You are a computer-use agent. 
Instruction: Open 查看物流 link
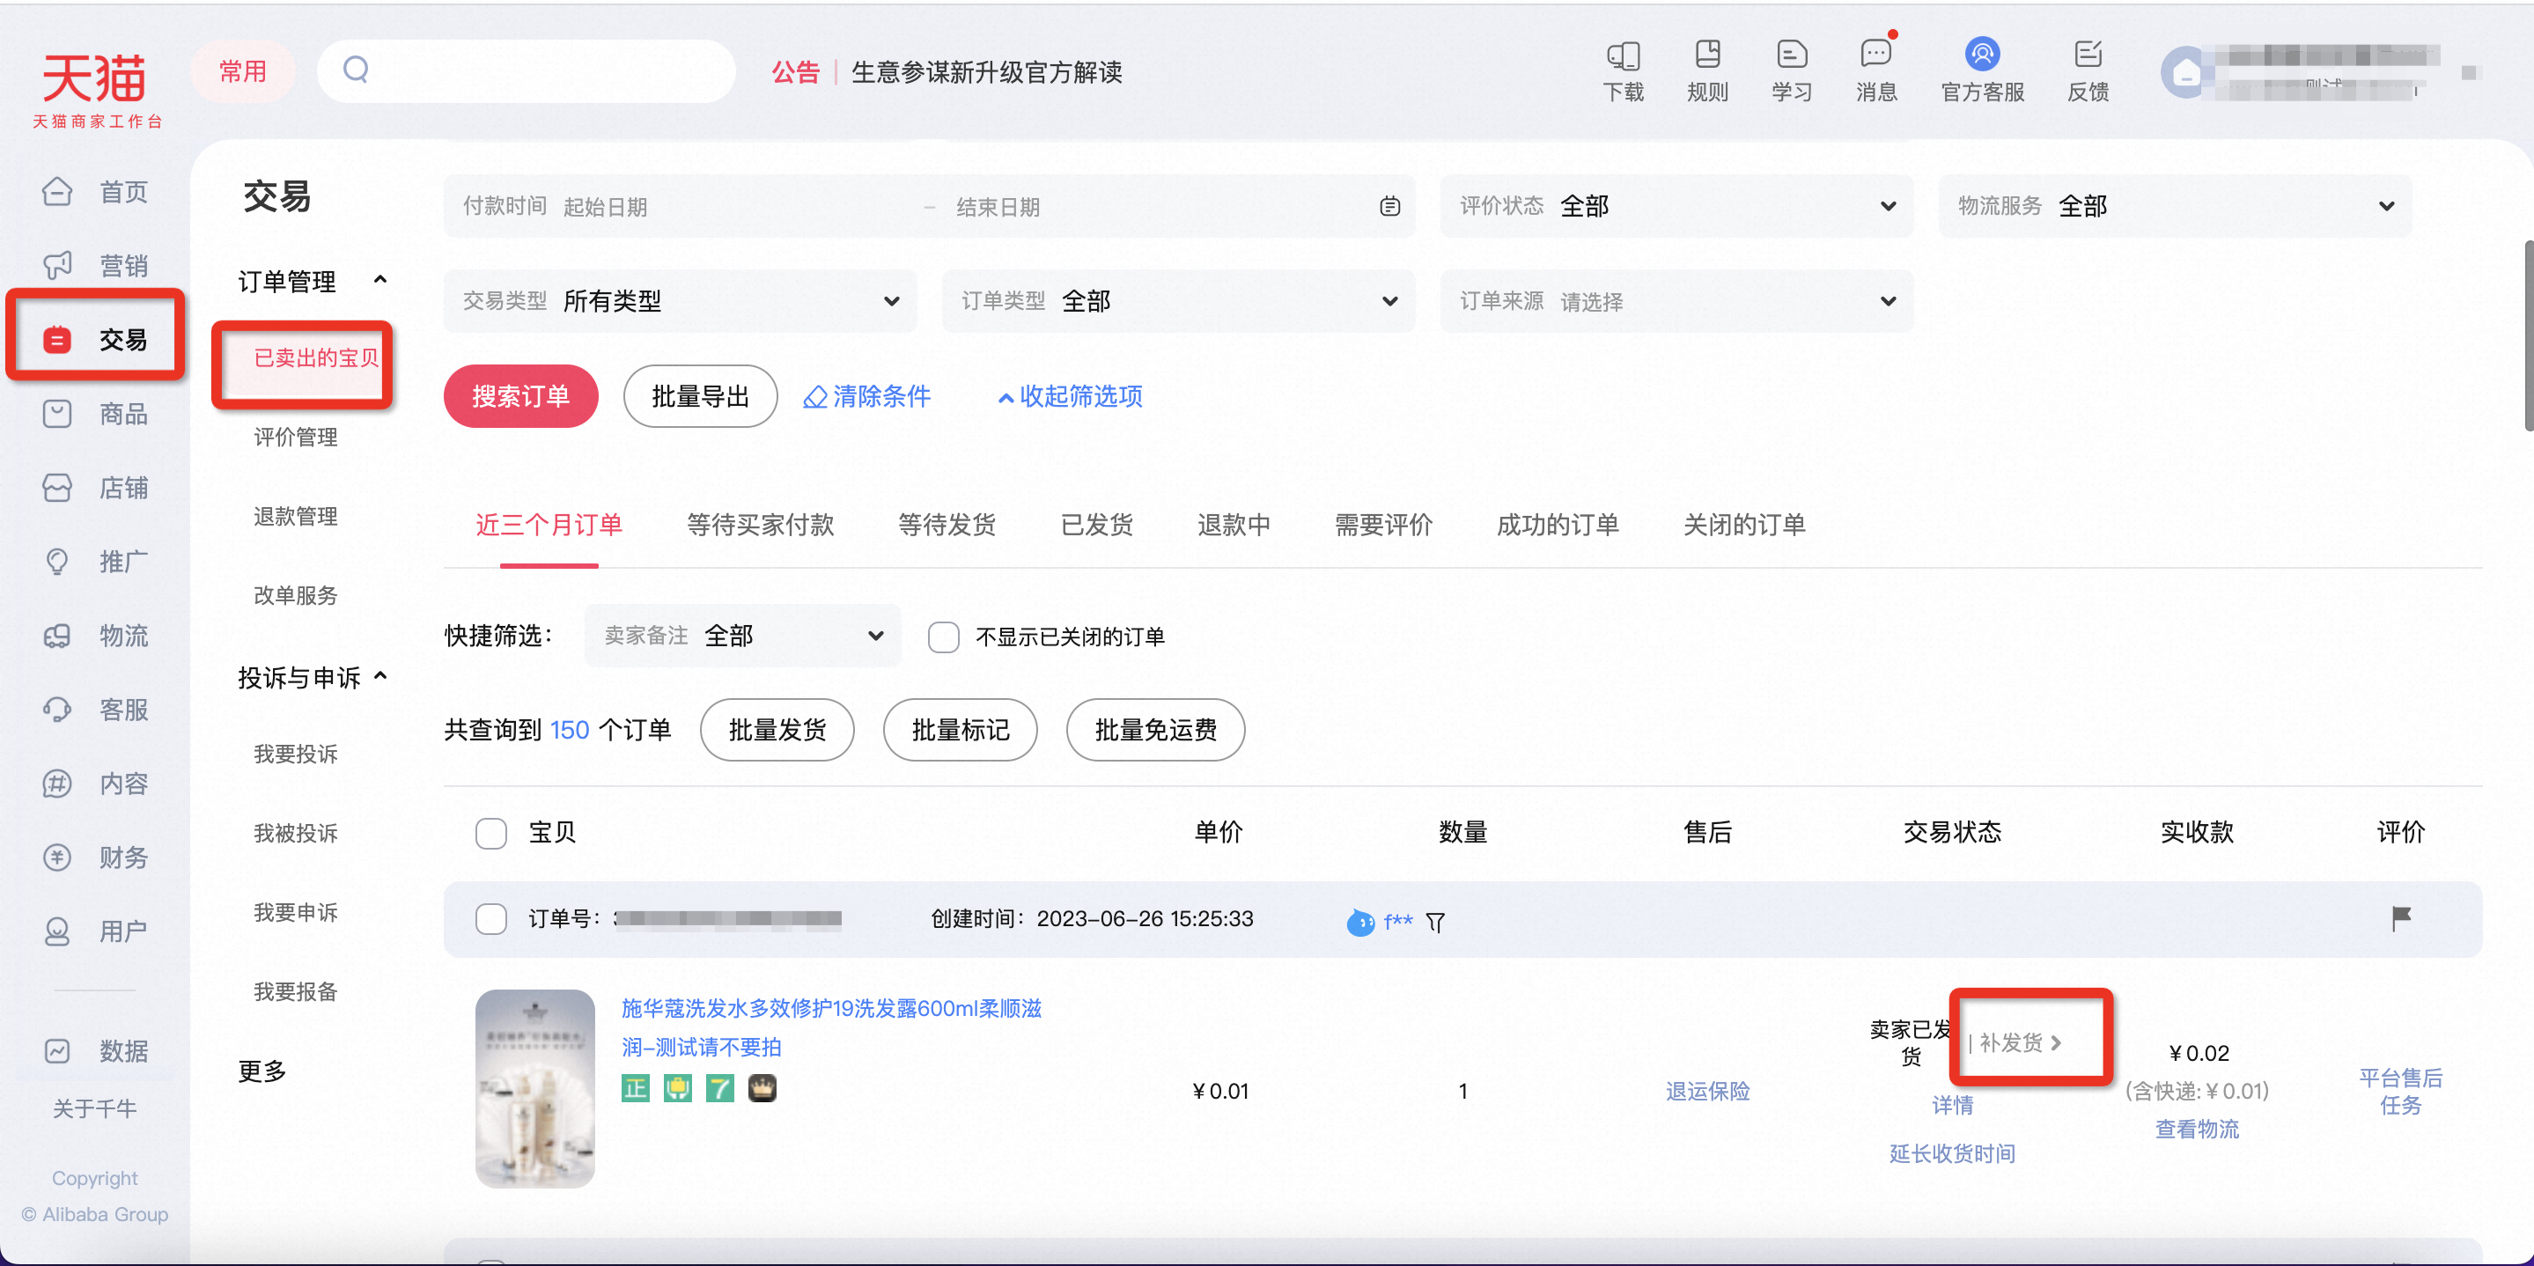[2197, 1130]
